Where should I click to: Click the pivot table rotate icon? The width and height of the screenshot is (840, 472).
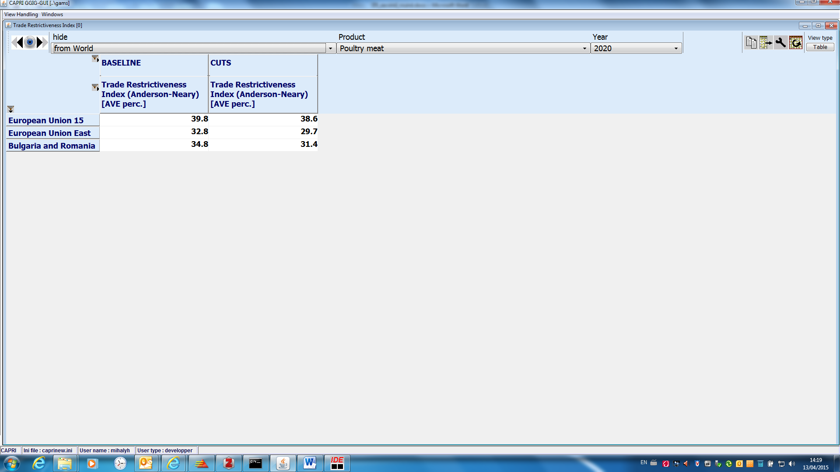(796, 42)
